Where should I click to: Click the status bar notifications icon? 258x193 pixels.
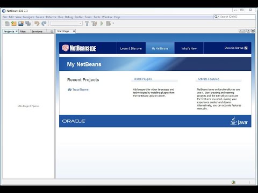[233, 182]
